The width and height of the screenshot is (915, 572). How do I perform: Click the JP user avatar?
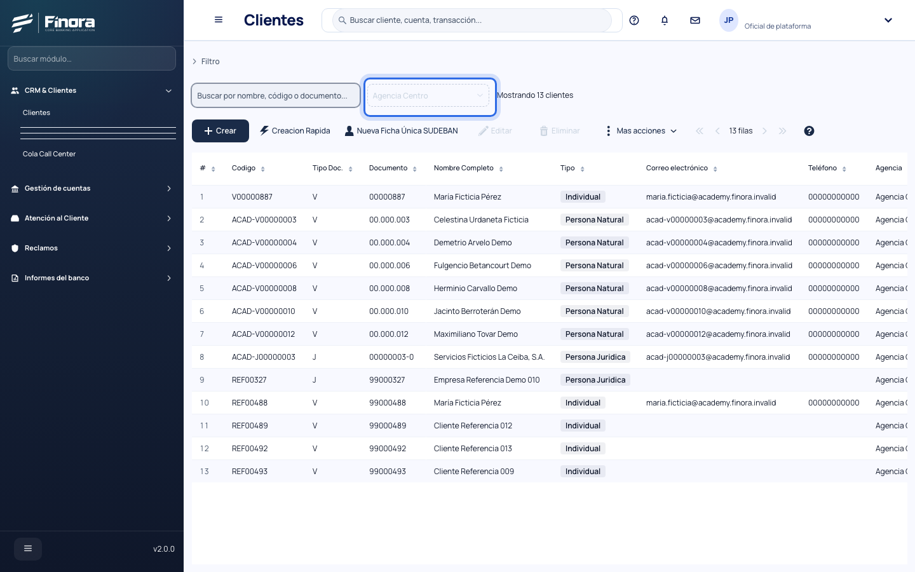coord(729,20)
